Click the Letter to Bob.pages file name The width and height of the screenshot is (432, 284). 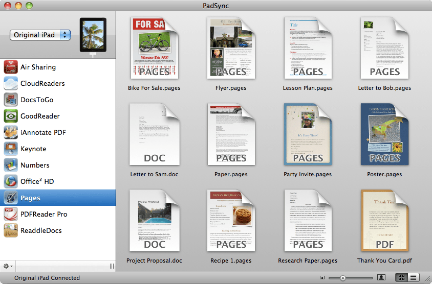tap(384, 88)
